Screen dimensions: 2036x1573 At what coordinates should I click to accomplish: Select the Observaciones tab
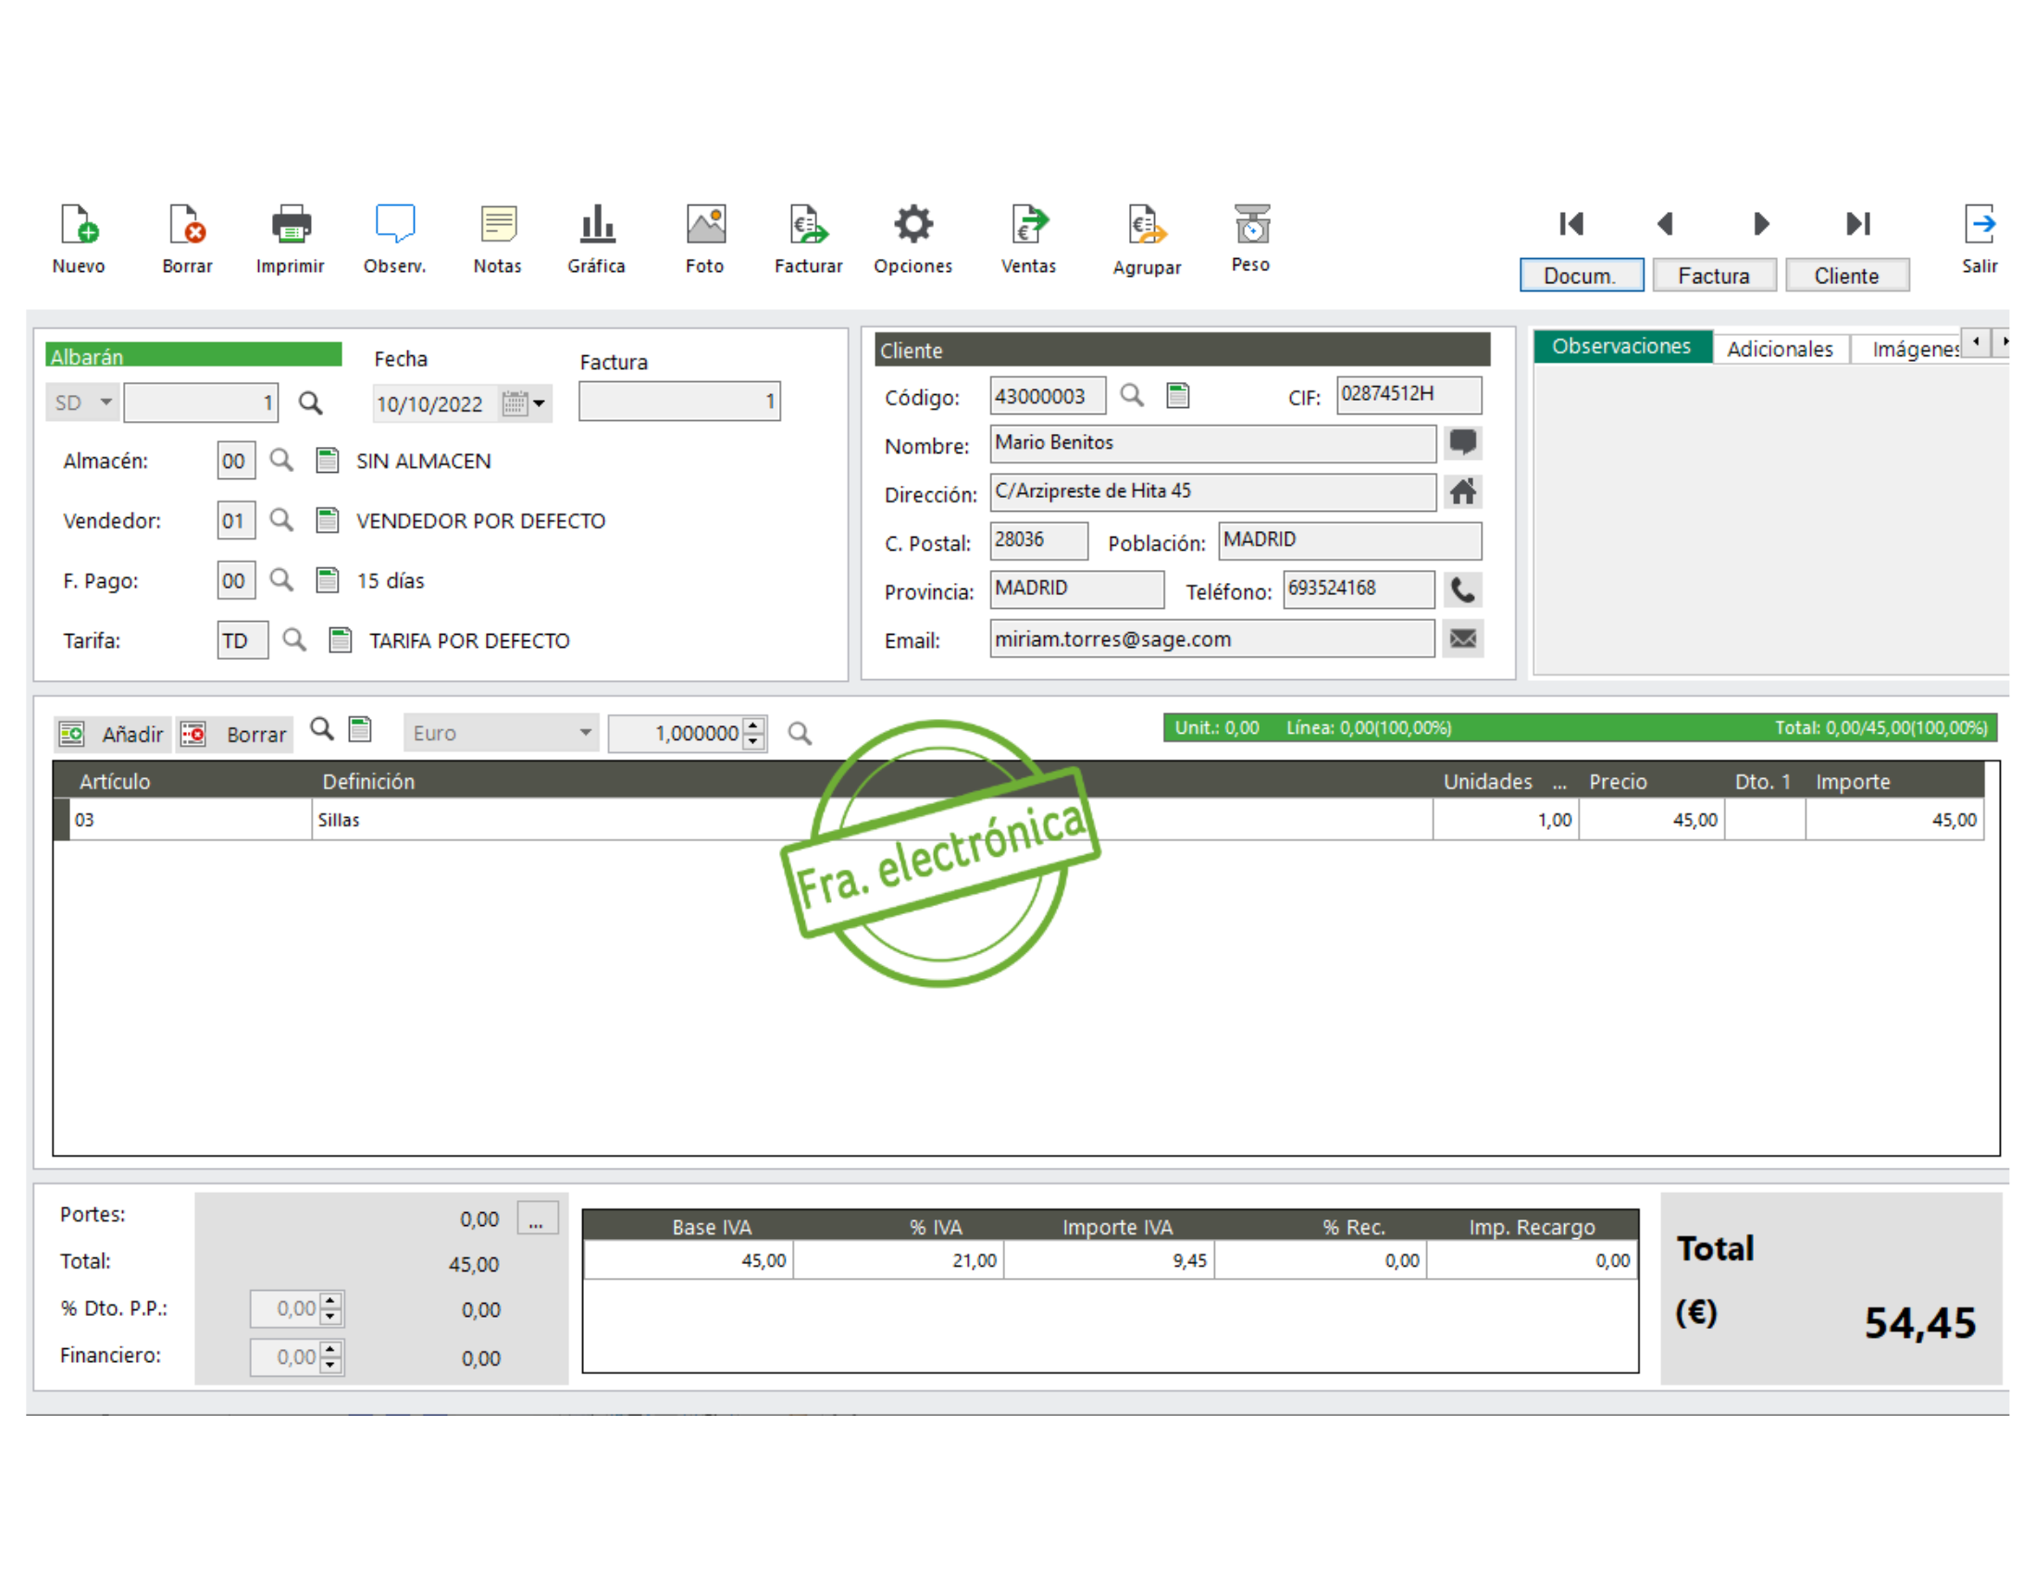[1621, 347]
